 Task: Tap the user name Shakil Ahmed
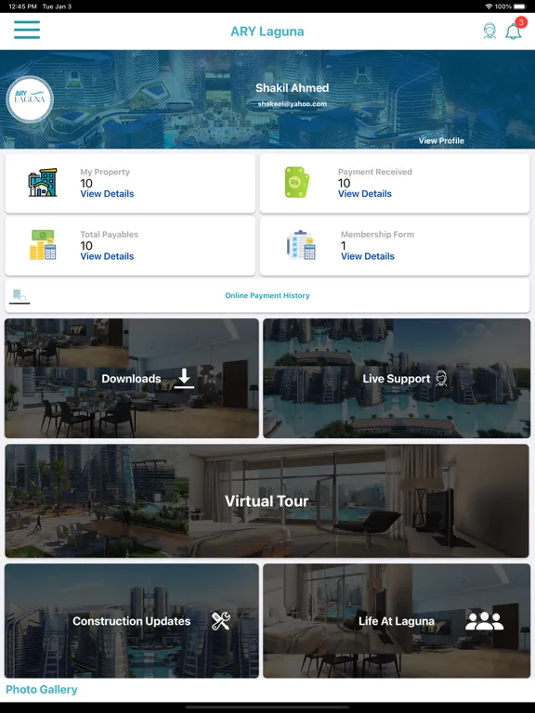coord(292,88)
